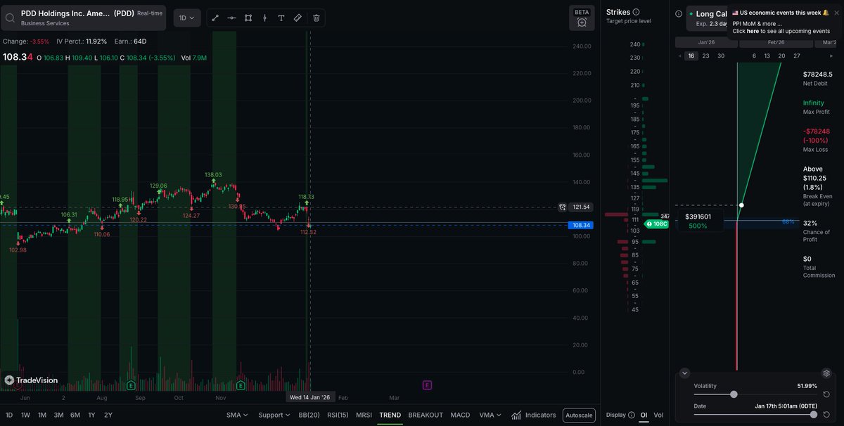Image resolution: width=844 pixels, height=426 pixels.
Task: Select the 30 expiration date
Action: pos(721,56)
